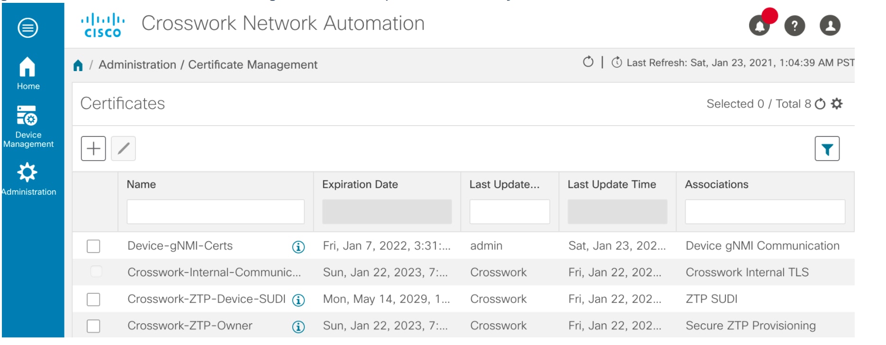The image size is (886, 345).
Task: Open notifications bell
Action: [759, 26]
